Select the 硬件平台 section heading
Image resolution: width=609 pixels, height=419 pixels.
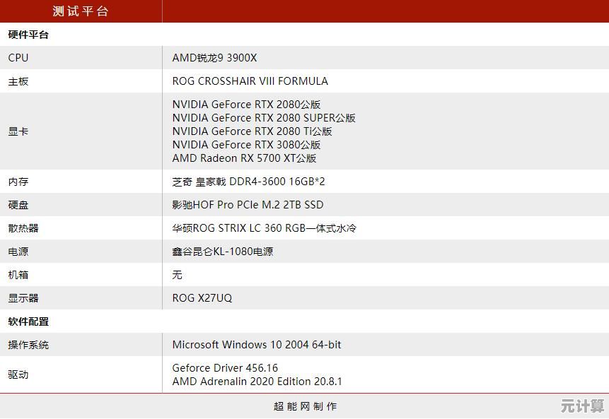coord(28,35)
